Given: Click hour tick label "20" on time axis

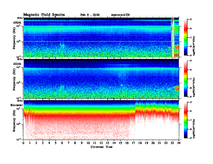Looking at the screenshot, I should click(x=153, y=143).
